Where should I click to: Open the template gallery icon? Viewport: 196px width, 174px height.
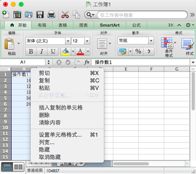(17, 15)
